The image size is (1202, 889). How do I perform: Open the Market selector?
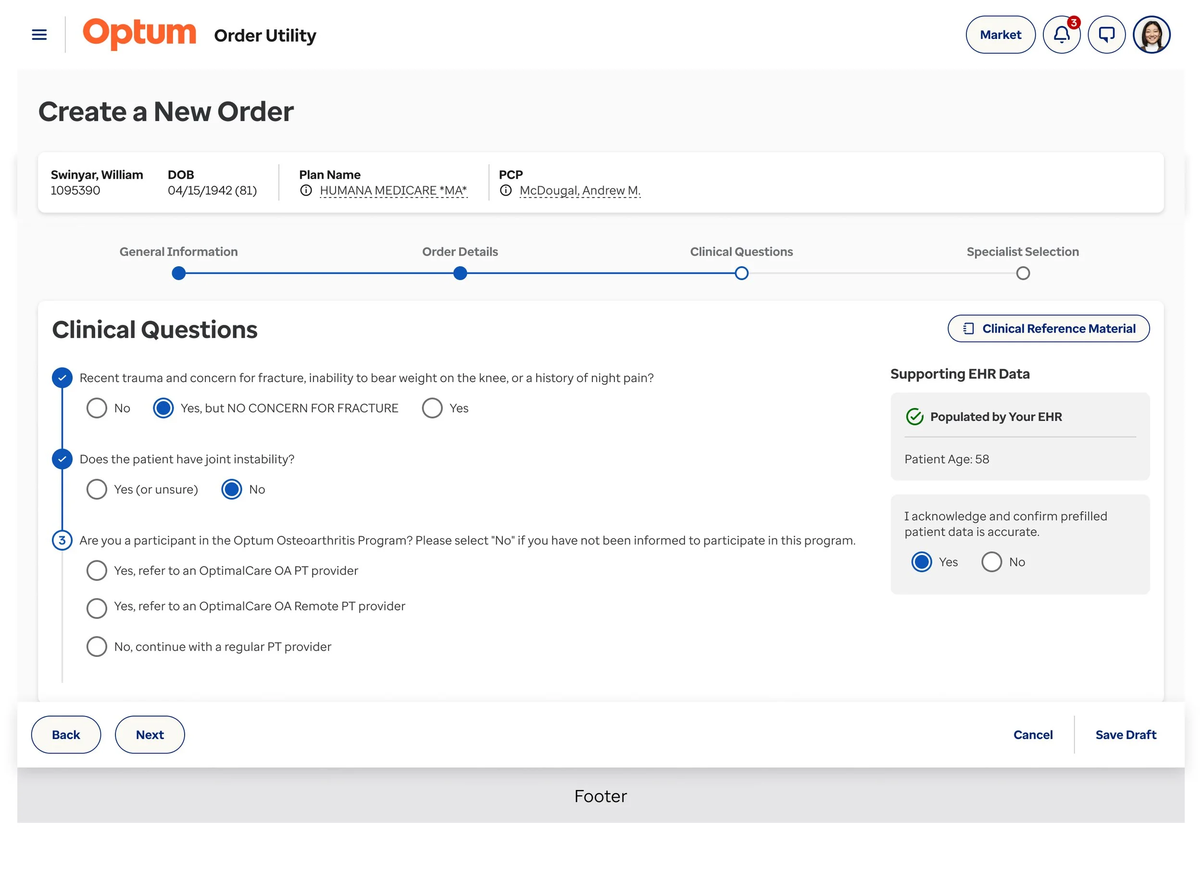[1000, 35]
